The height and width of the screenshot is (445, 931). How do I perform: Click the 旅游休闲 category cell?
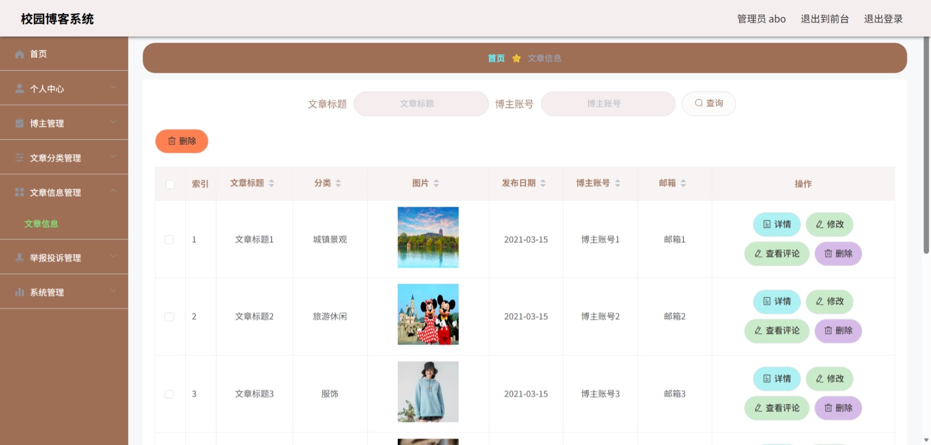(x=330, y=316)
